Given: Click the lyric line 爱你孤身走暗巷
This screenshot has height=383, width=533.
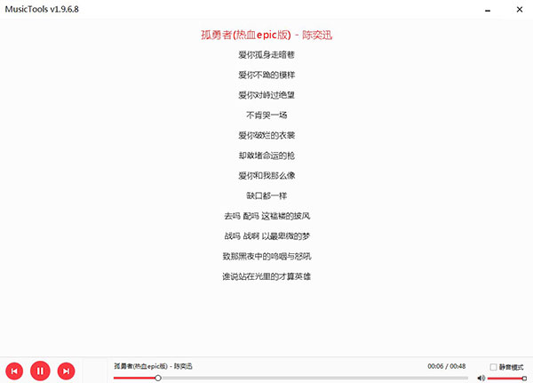Looking at the screenshot, I should pyautogui.click(x=266, y=55).
